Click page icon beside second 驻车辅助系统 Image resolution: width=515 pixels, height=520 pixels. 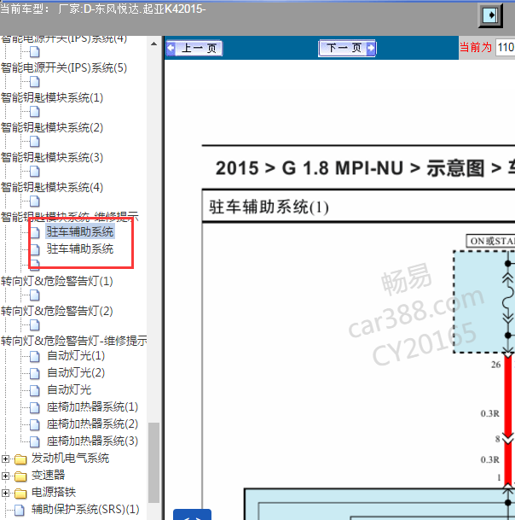point(35,249)
